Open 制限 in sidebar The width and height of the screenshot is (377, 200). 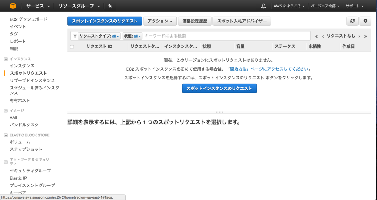(x=14, y=49)
